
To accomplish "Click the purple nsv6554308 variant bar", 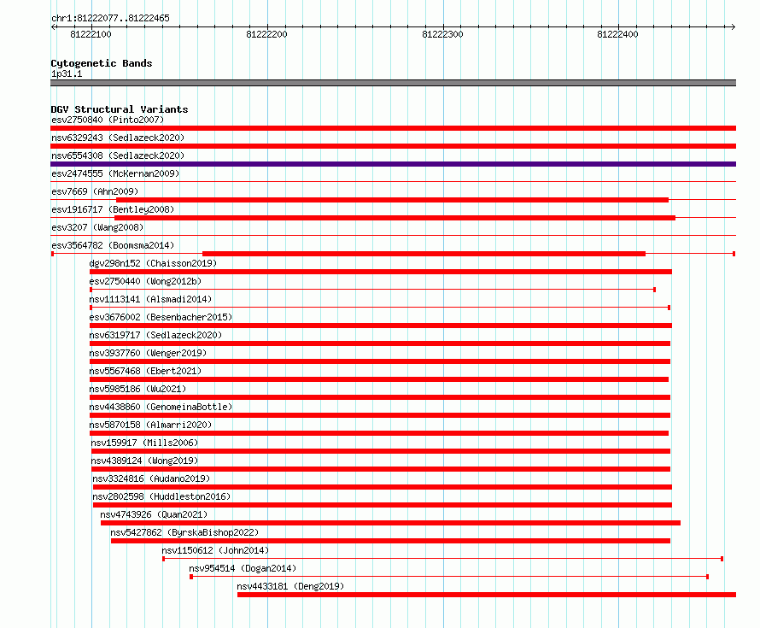I will click(x=393, y=164).
